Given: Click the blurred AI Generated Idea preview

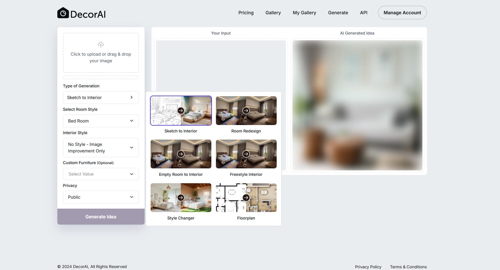Looking at the screenshot, I should [x=357, y=105].
